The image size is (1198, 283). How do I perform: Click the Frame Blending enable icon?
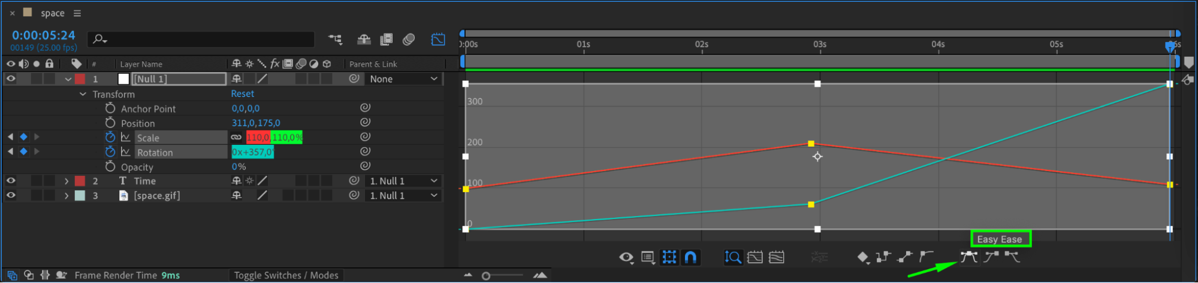click(x=386, y=39)
